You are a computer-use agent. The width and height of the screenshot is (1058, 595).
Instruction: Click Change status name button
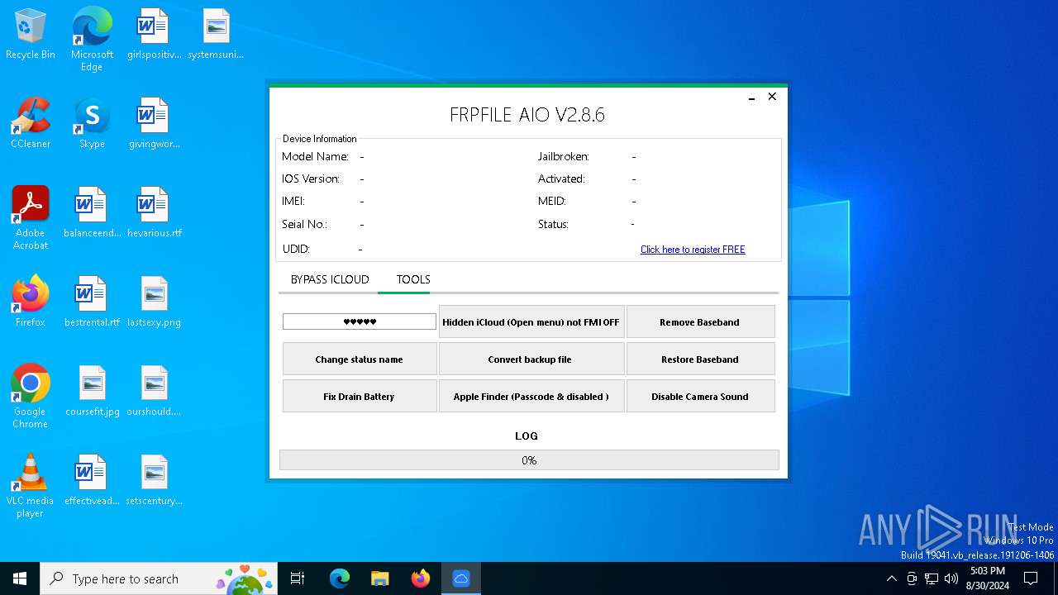coord(360,359)
